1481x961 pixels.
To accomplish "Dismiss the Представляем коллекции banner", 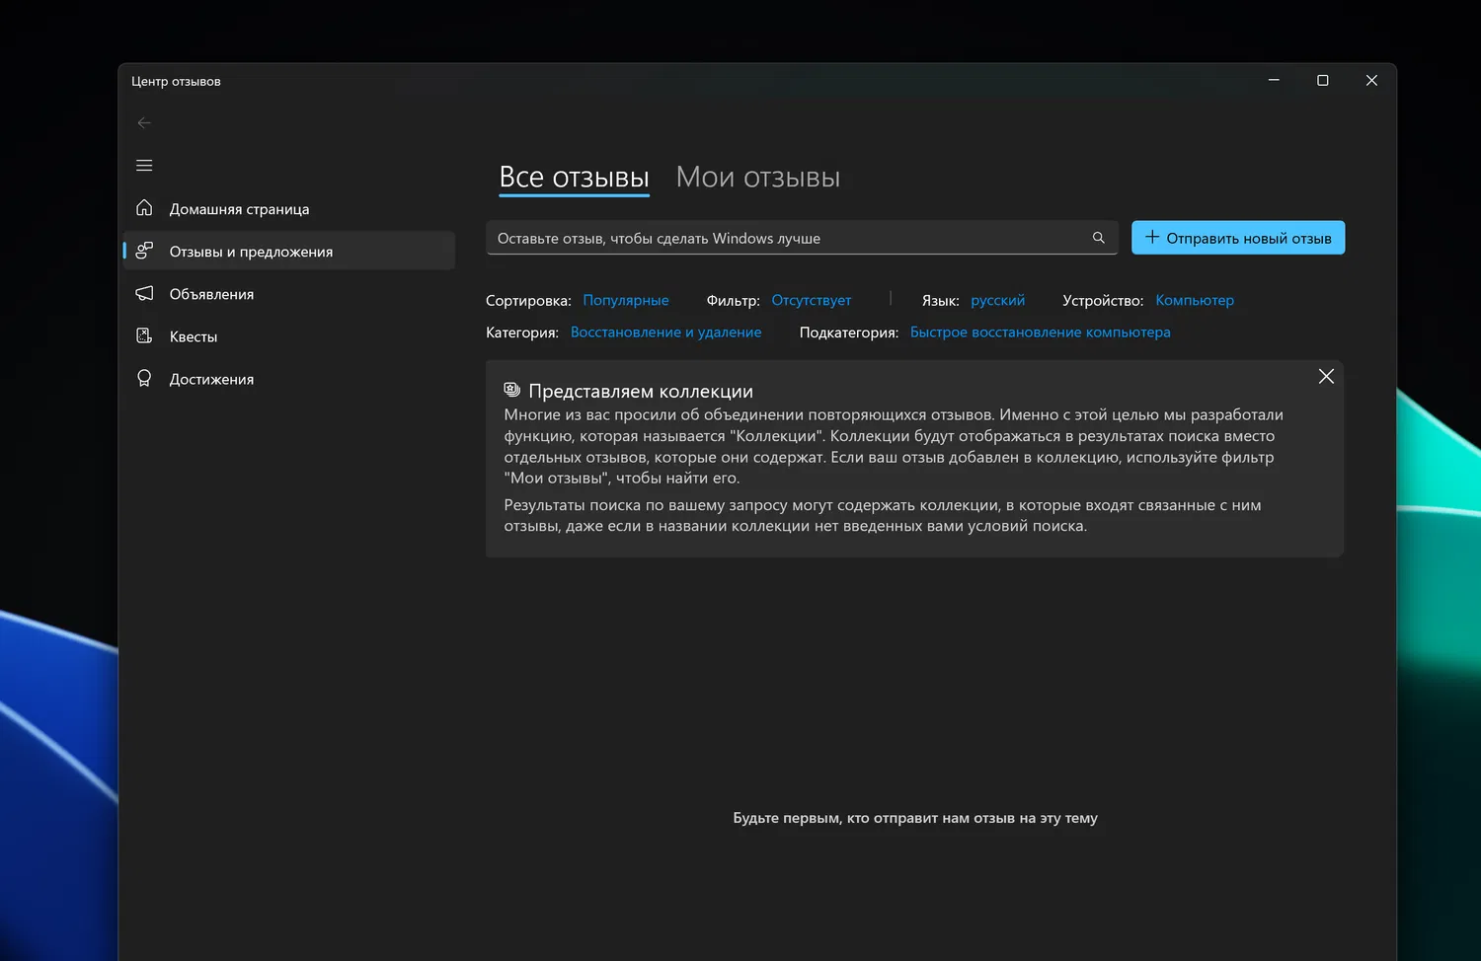I will tap(1326, 376).
